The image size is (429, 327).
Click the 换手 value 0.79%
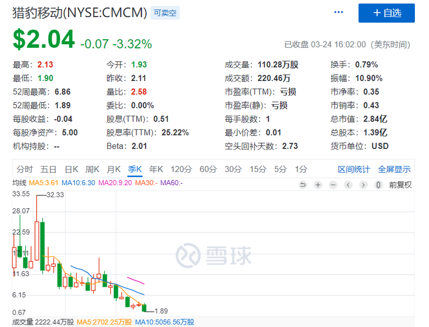click(x=366, y=64)
